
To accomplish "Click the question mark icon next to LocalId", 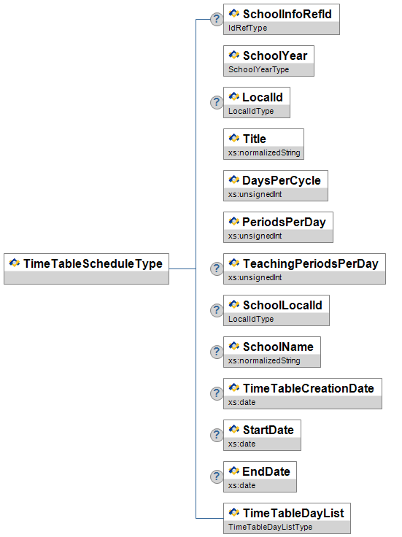I will (x=217, y=102).
